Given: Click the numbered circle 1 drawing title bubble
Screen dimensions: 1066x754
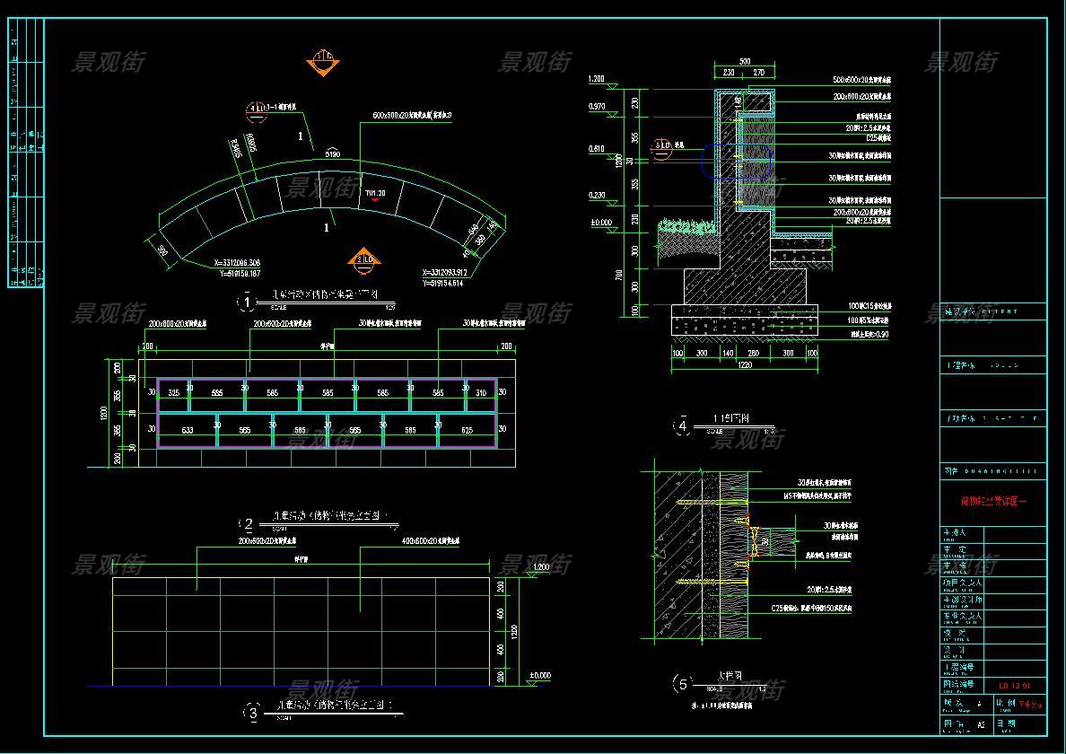Looking at the screenshot, I should click(247, 302).
